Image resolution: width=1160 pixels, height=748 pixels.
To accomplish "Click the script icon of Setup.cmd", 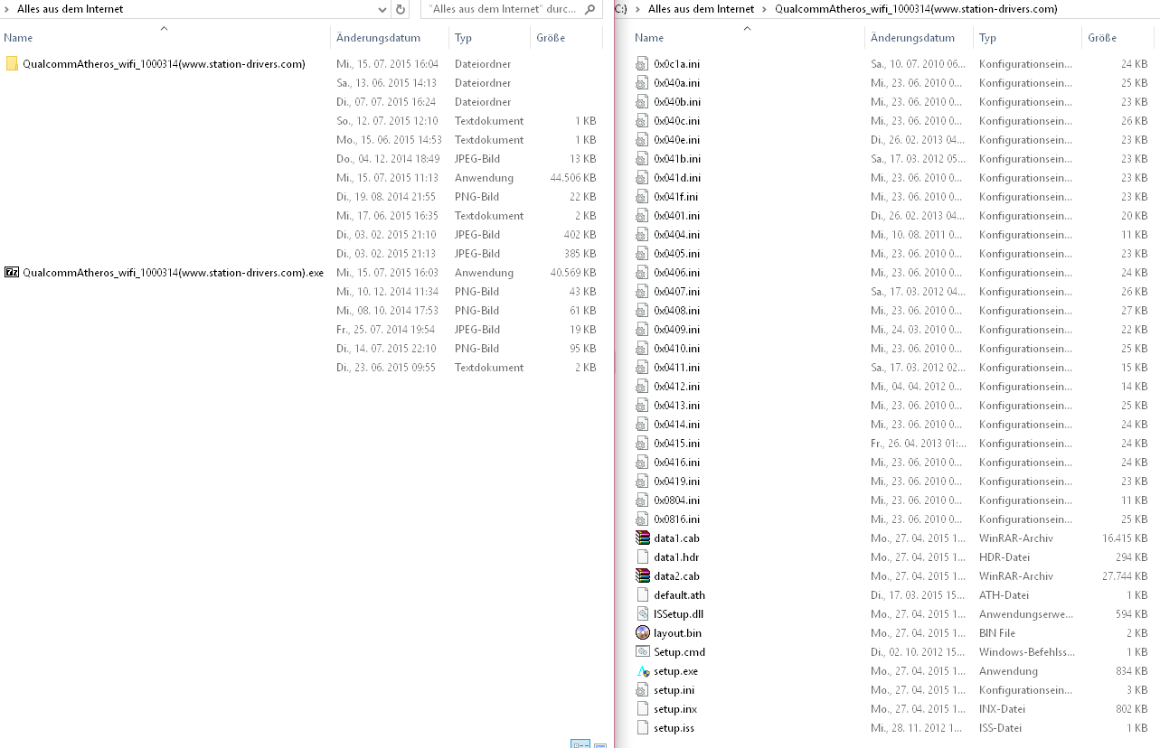I will coord(643,652).
